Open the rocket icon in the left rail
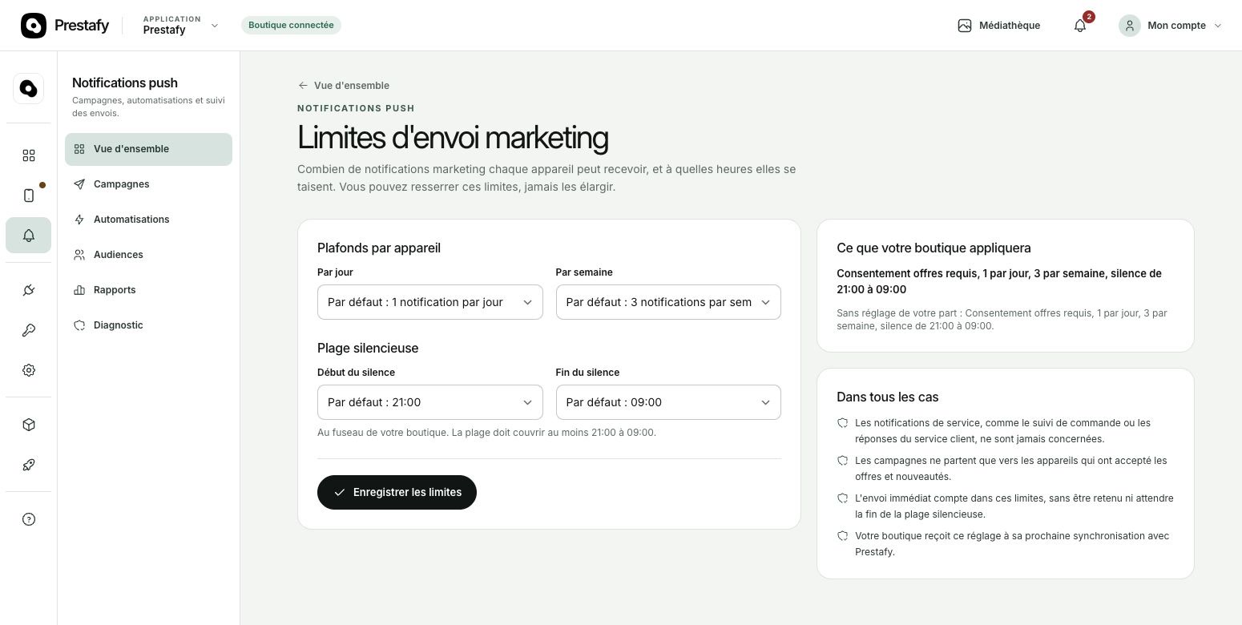Screen dimensions: 1242x625 pos(29,465)
